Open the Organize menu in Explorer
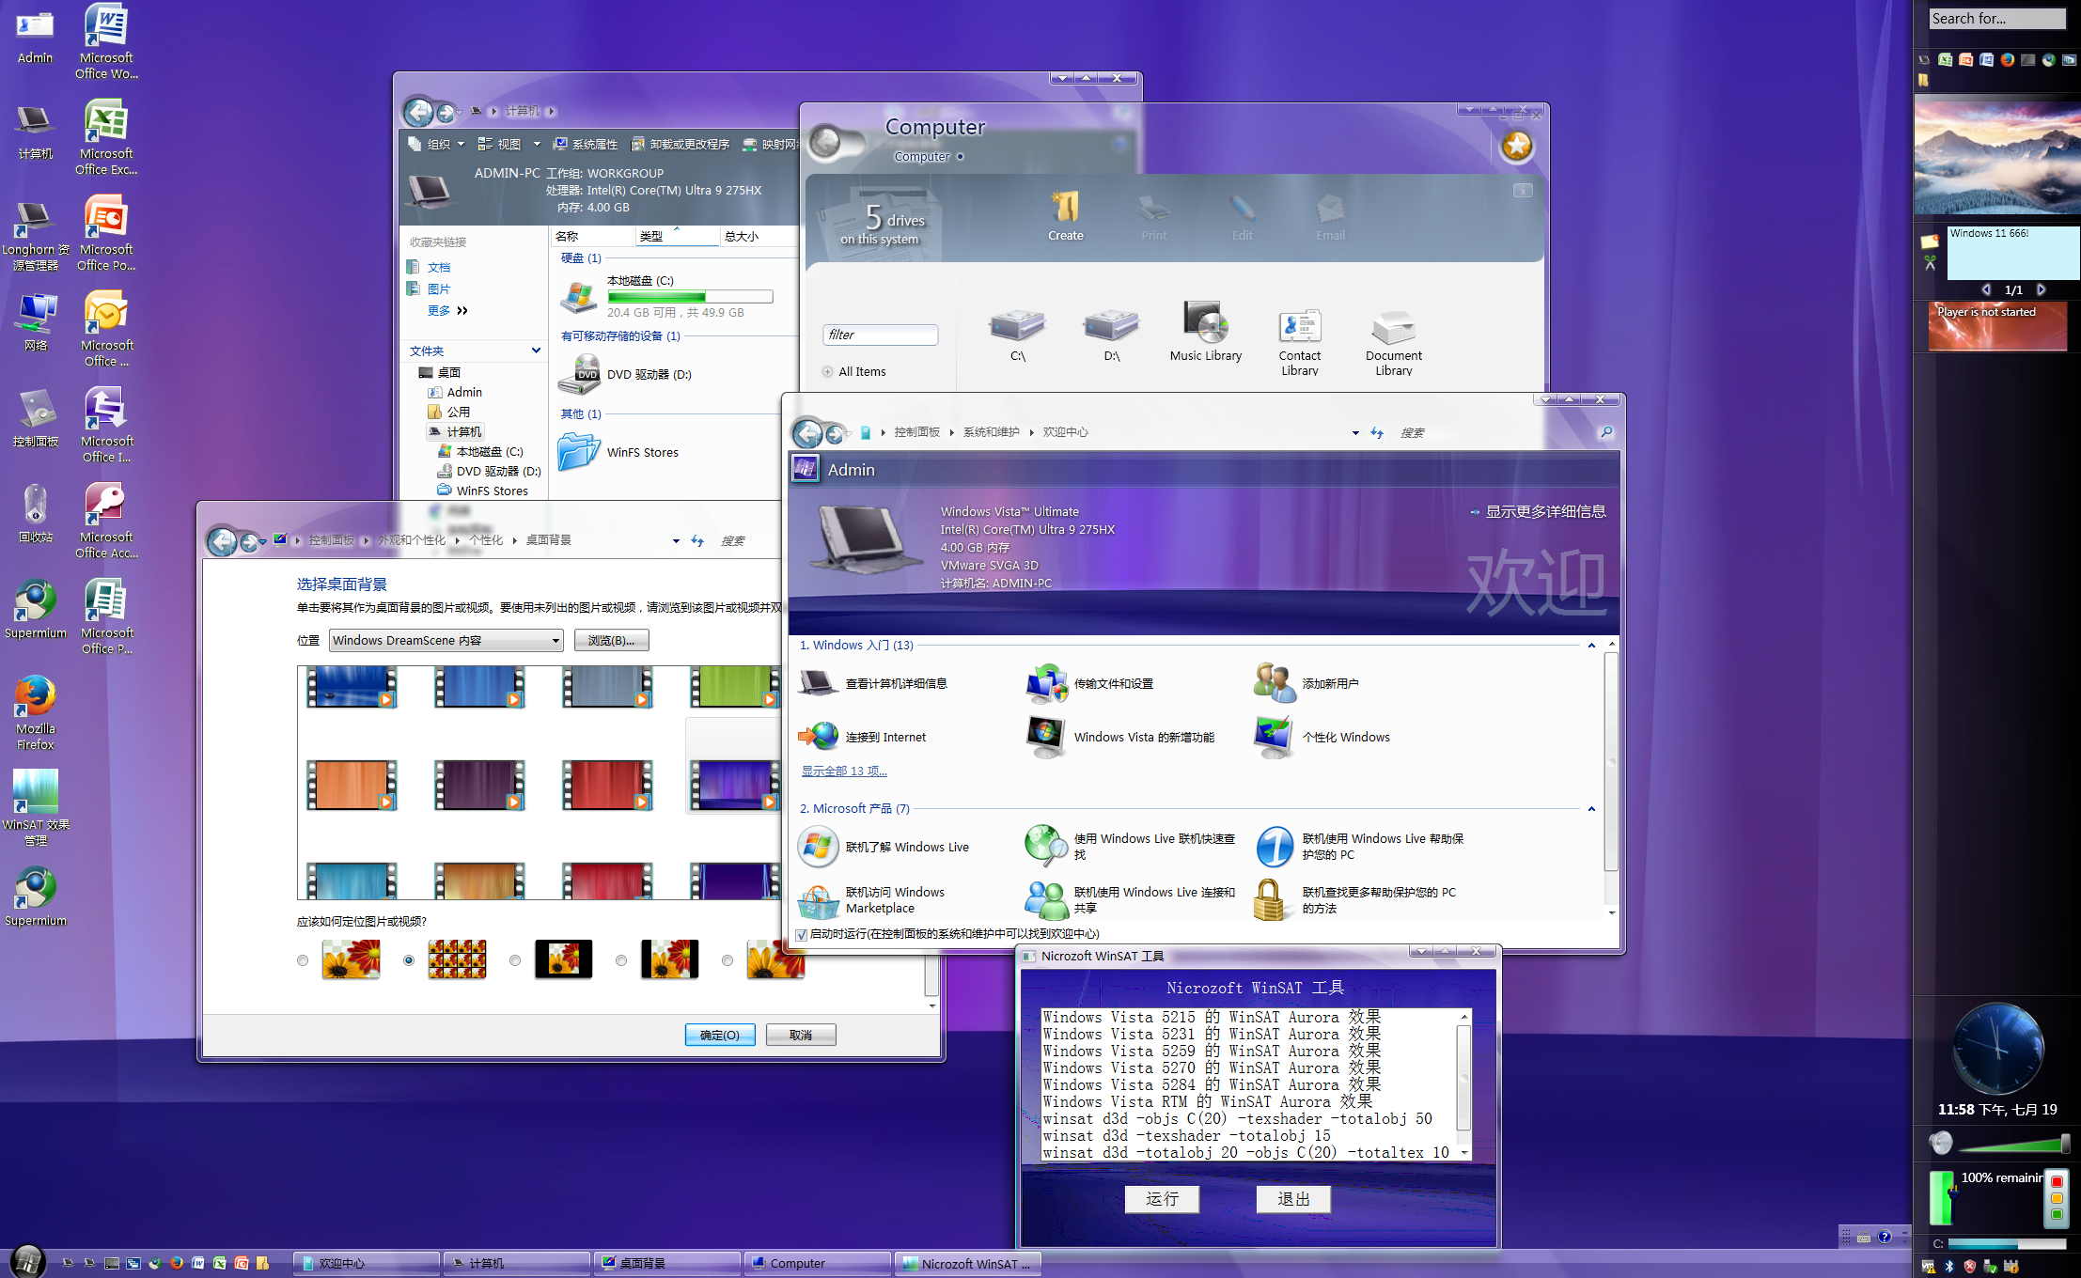2081x1278 pixels. [438, 144]
